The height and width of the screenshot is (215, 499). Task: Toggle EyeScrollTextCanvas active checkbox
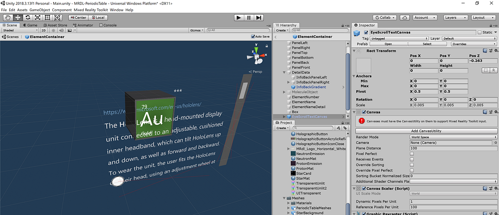pos(366,33)
